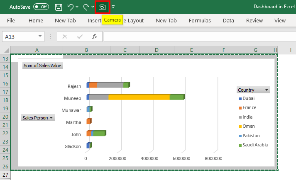Click the Gladson axis label
296x180 pixels.
coord(73,146)
